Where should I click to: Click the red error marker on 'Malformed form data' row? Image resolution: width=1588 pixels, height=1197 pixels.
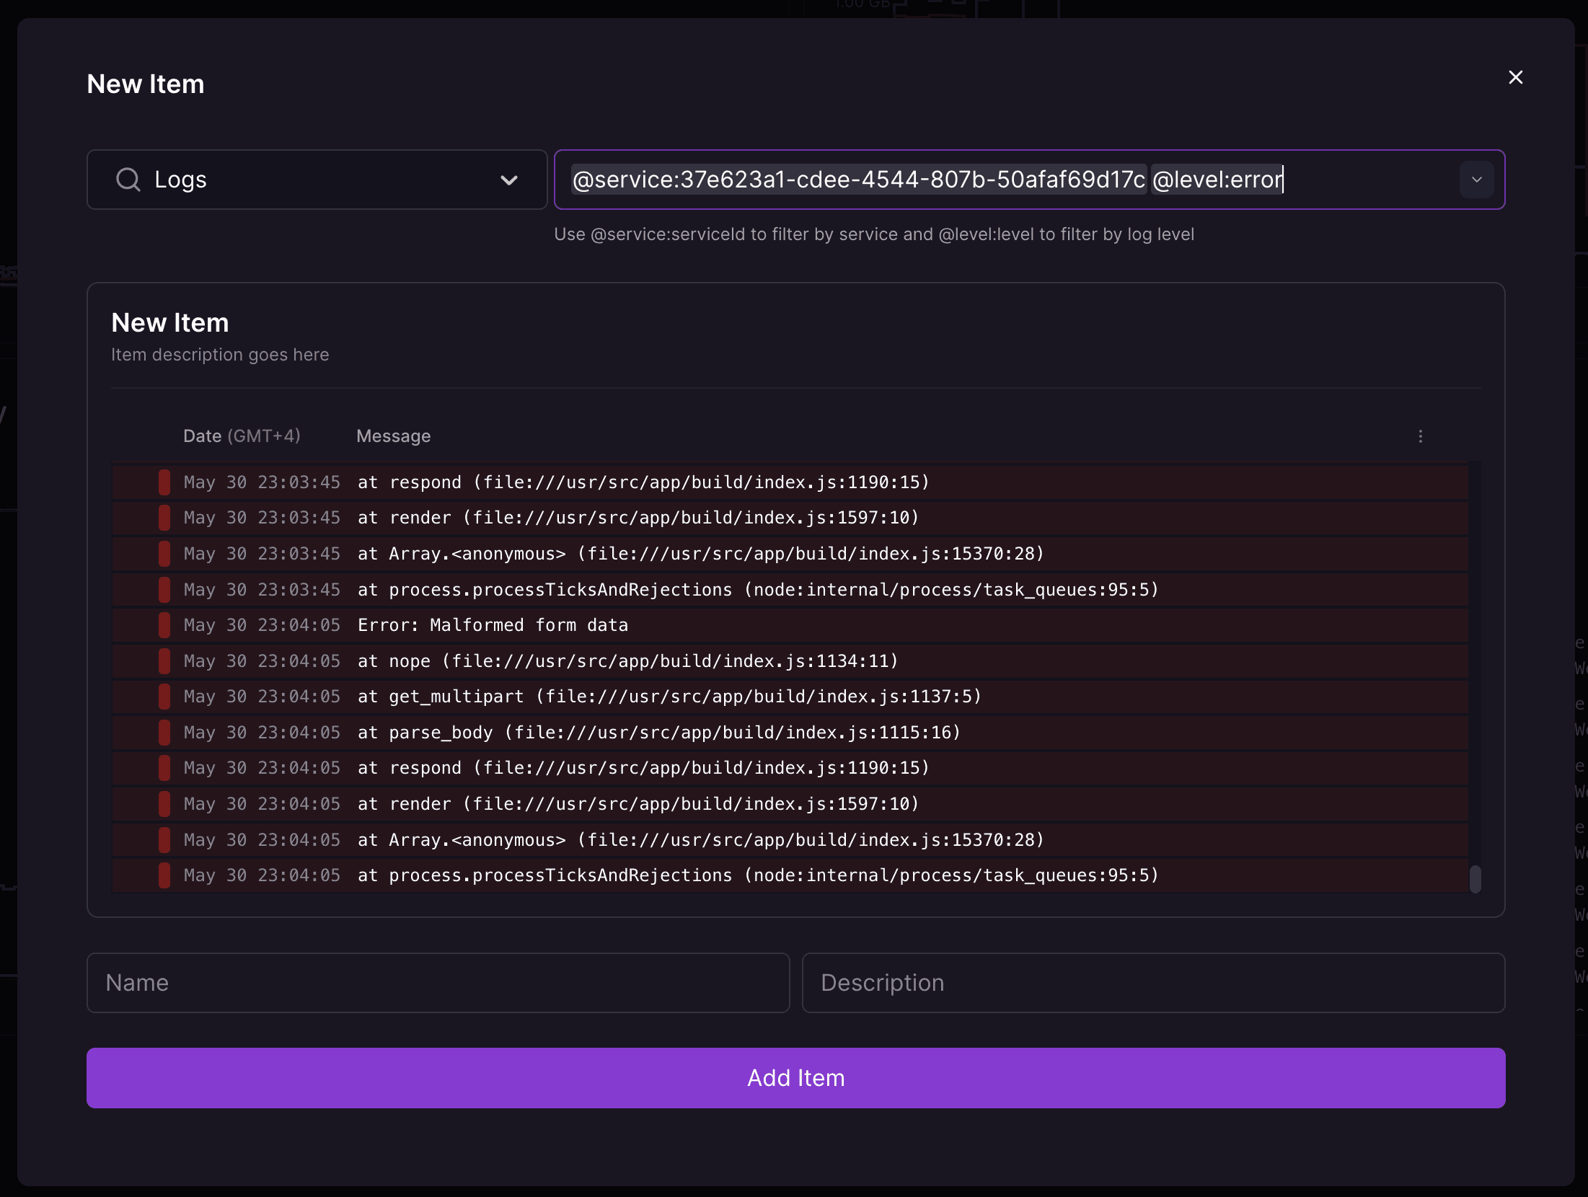tap(164, 625)
